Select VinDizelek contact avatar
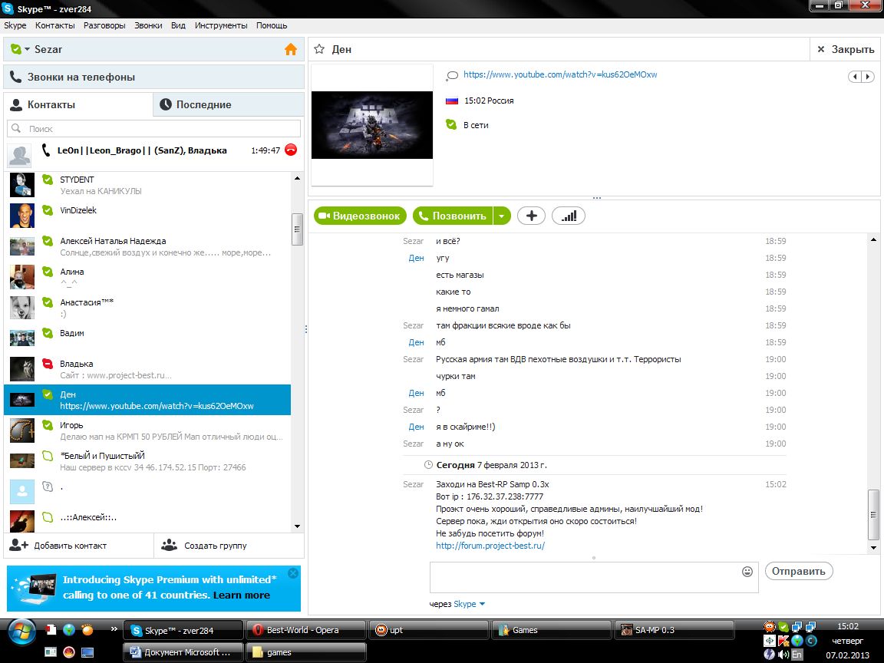Image resolution: width=884 pixels, height=663 pixels. click(x=22, y=216)
